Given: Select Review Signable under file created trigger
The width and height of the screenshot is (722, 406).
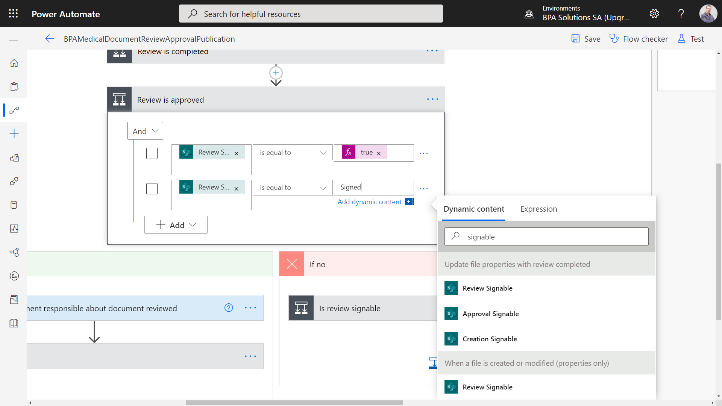Looking at the screenshot, I should point(546,387).
